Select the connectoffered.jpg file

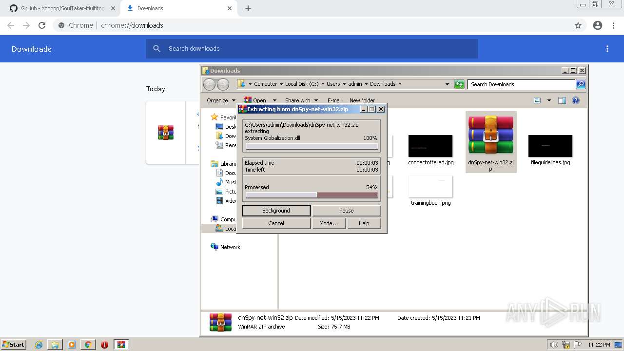pyautogui.click(x=430, y=150)
